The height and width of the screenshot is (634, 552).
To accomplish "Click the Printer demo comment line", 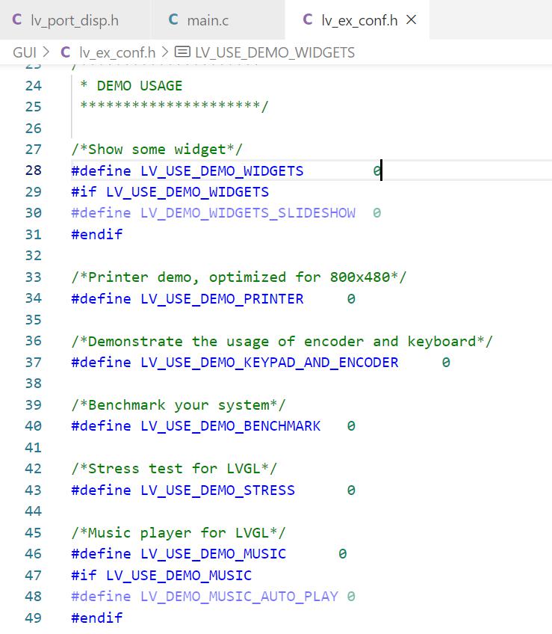I will 239,277.
